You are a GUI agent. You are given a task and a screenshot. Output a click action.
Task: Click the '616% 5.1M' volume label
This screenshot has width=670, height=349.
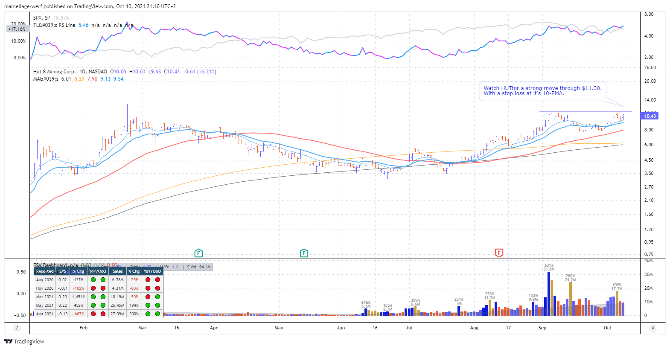[366, 304]
